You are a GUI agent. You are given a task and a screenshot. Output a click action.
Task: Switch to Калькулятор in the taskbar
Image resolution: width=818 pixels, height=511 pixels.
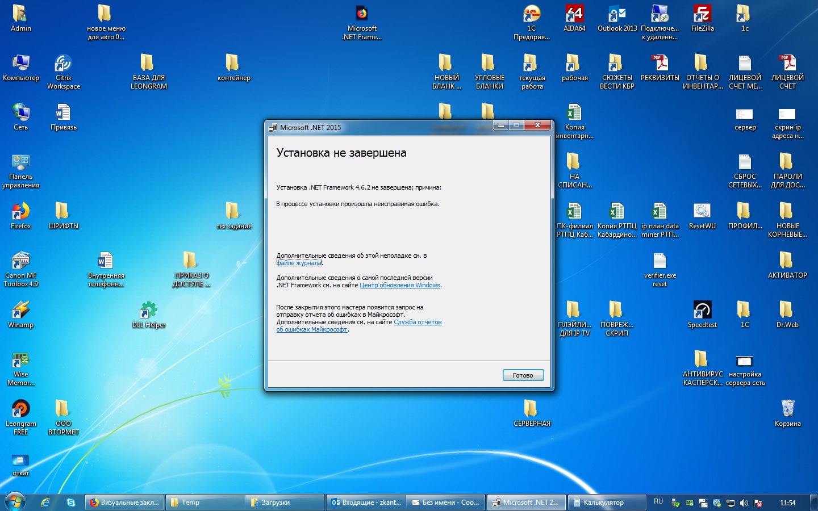point(607,502)
